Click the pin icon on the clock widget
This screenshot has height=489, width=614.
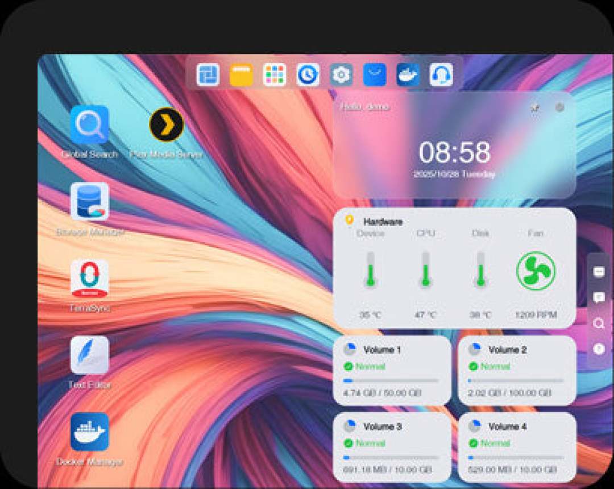(535, 107)
